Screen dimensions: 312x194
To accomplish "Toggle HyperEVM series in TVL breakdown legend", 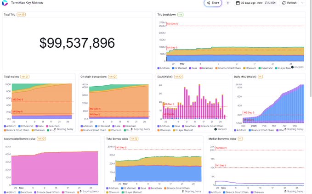I will point(266,68).
